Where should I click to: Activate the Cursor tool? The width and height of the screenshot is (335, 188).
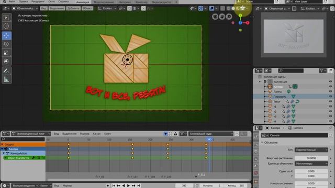[x=6, y=26]
